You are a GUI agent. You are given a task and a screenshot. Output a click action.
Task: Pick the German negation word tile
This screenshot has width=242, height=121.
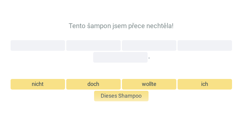click(38, 84)
